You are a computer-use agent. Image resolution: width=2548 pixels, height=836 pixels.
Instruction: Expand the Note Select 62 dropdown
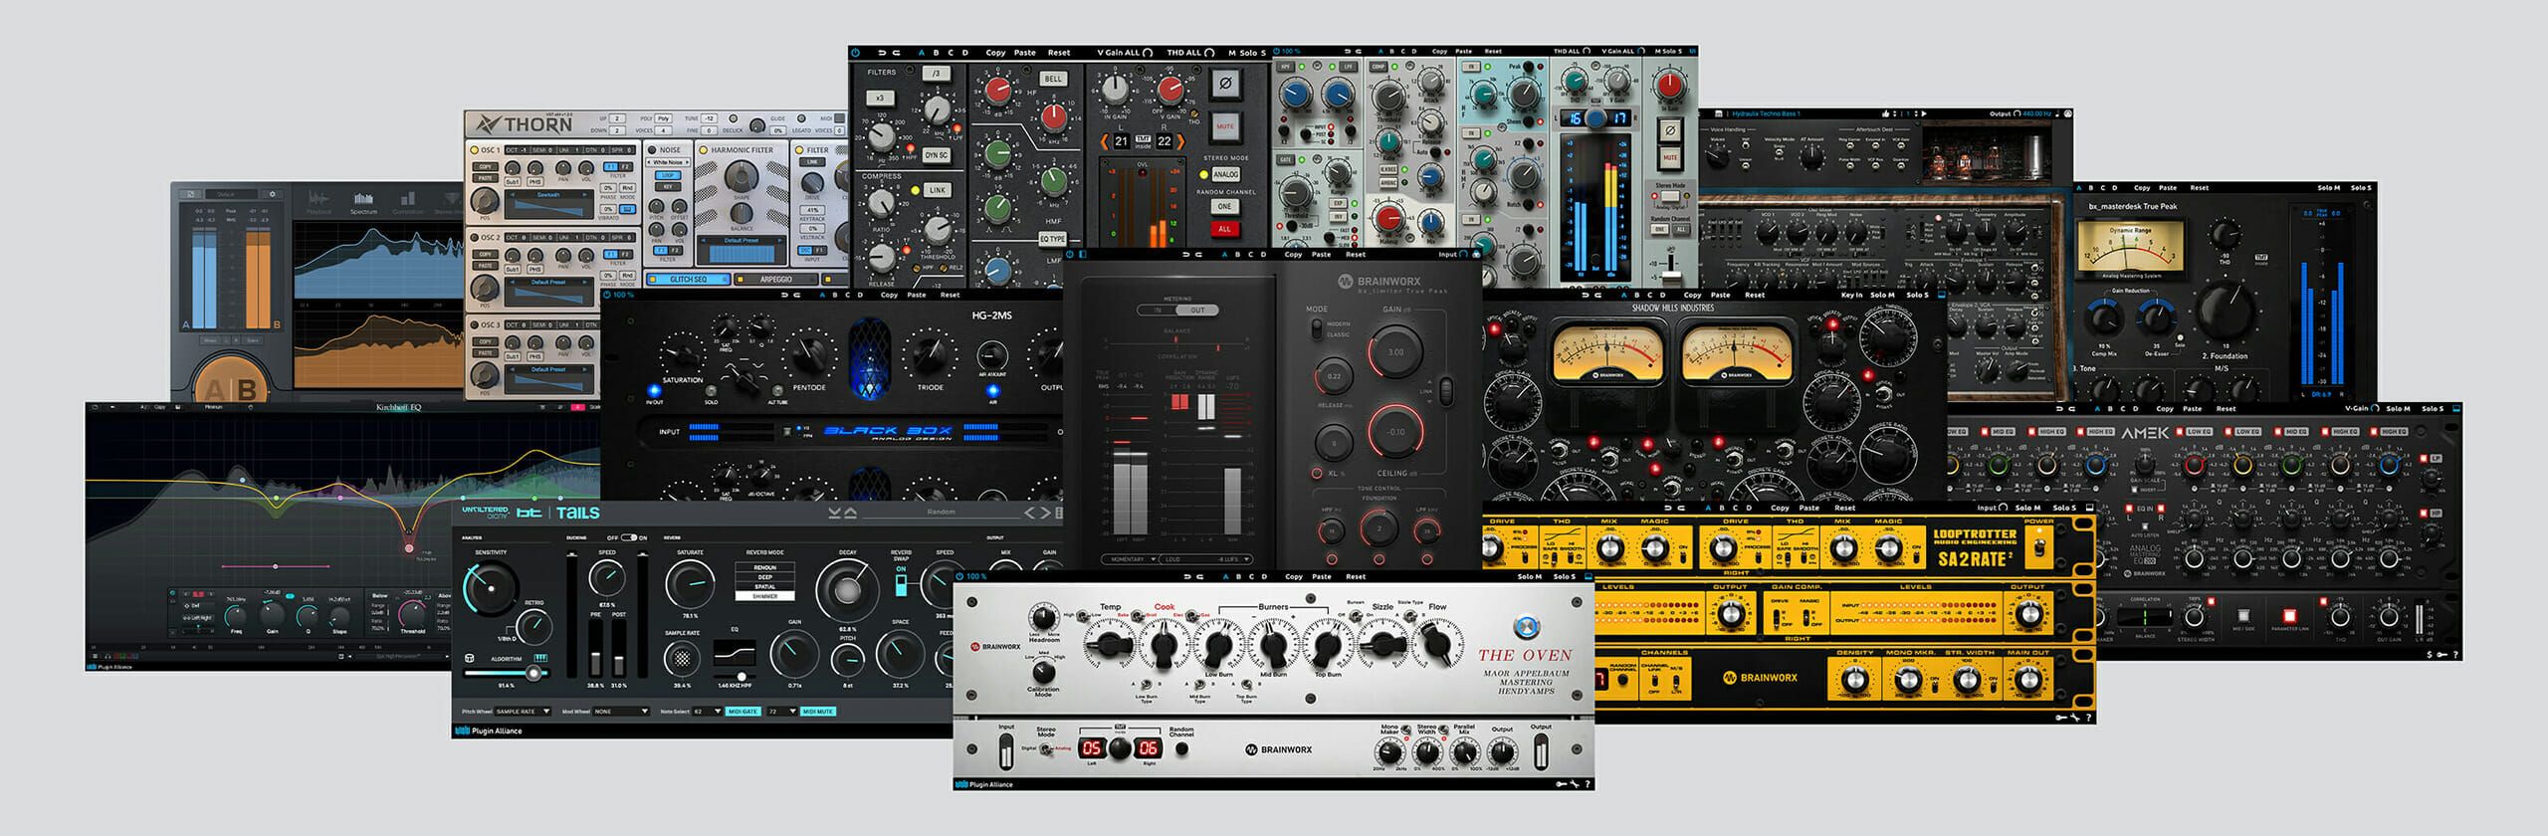708,712
